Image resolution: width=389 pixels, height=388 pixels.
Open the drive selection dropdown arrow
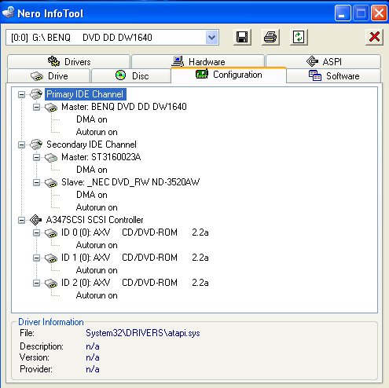pyautogui.click(x=211, y=38)
